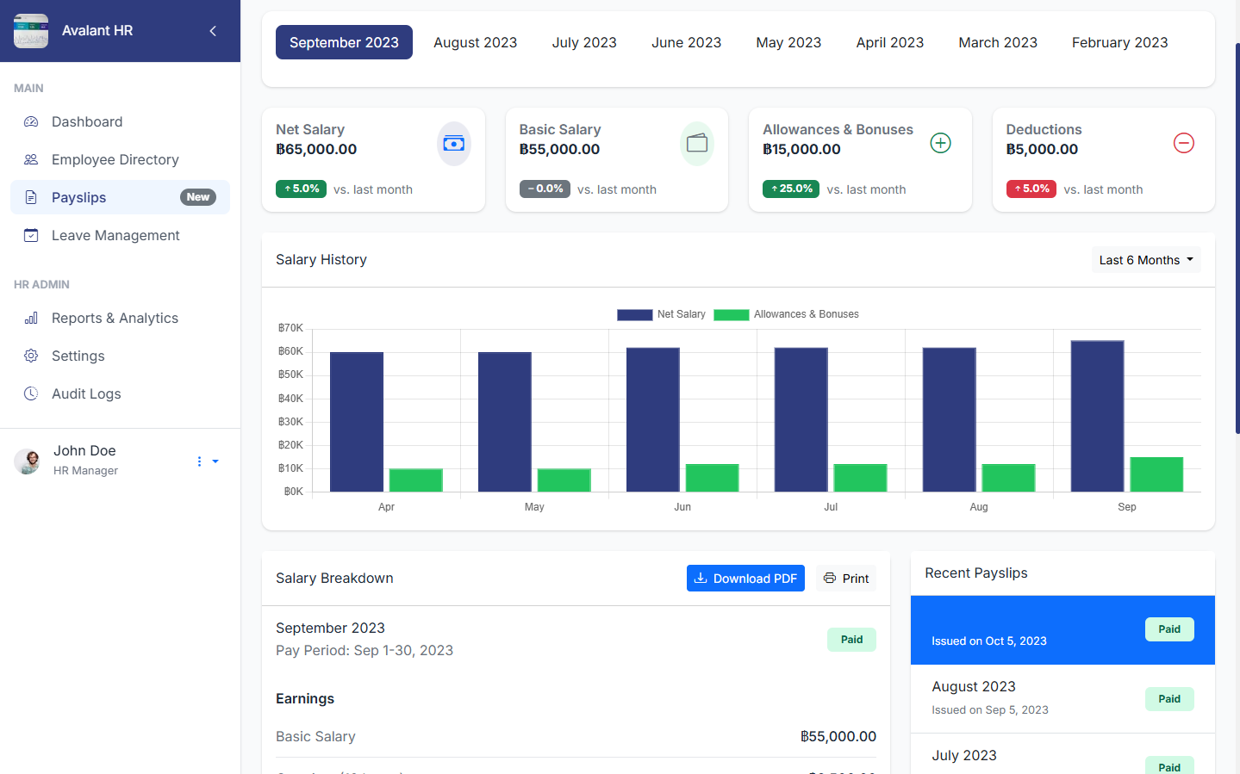Click the Leave Management calendar icon

[x=31, y=236]
